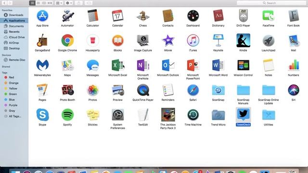Select the Photo Booth icon

click(67, 90)
